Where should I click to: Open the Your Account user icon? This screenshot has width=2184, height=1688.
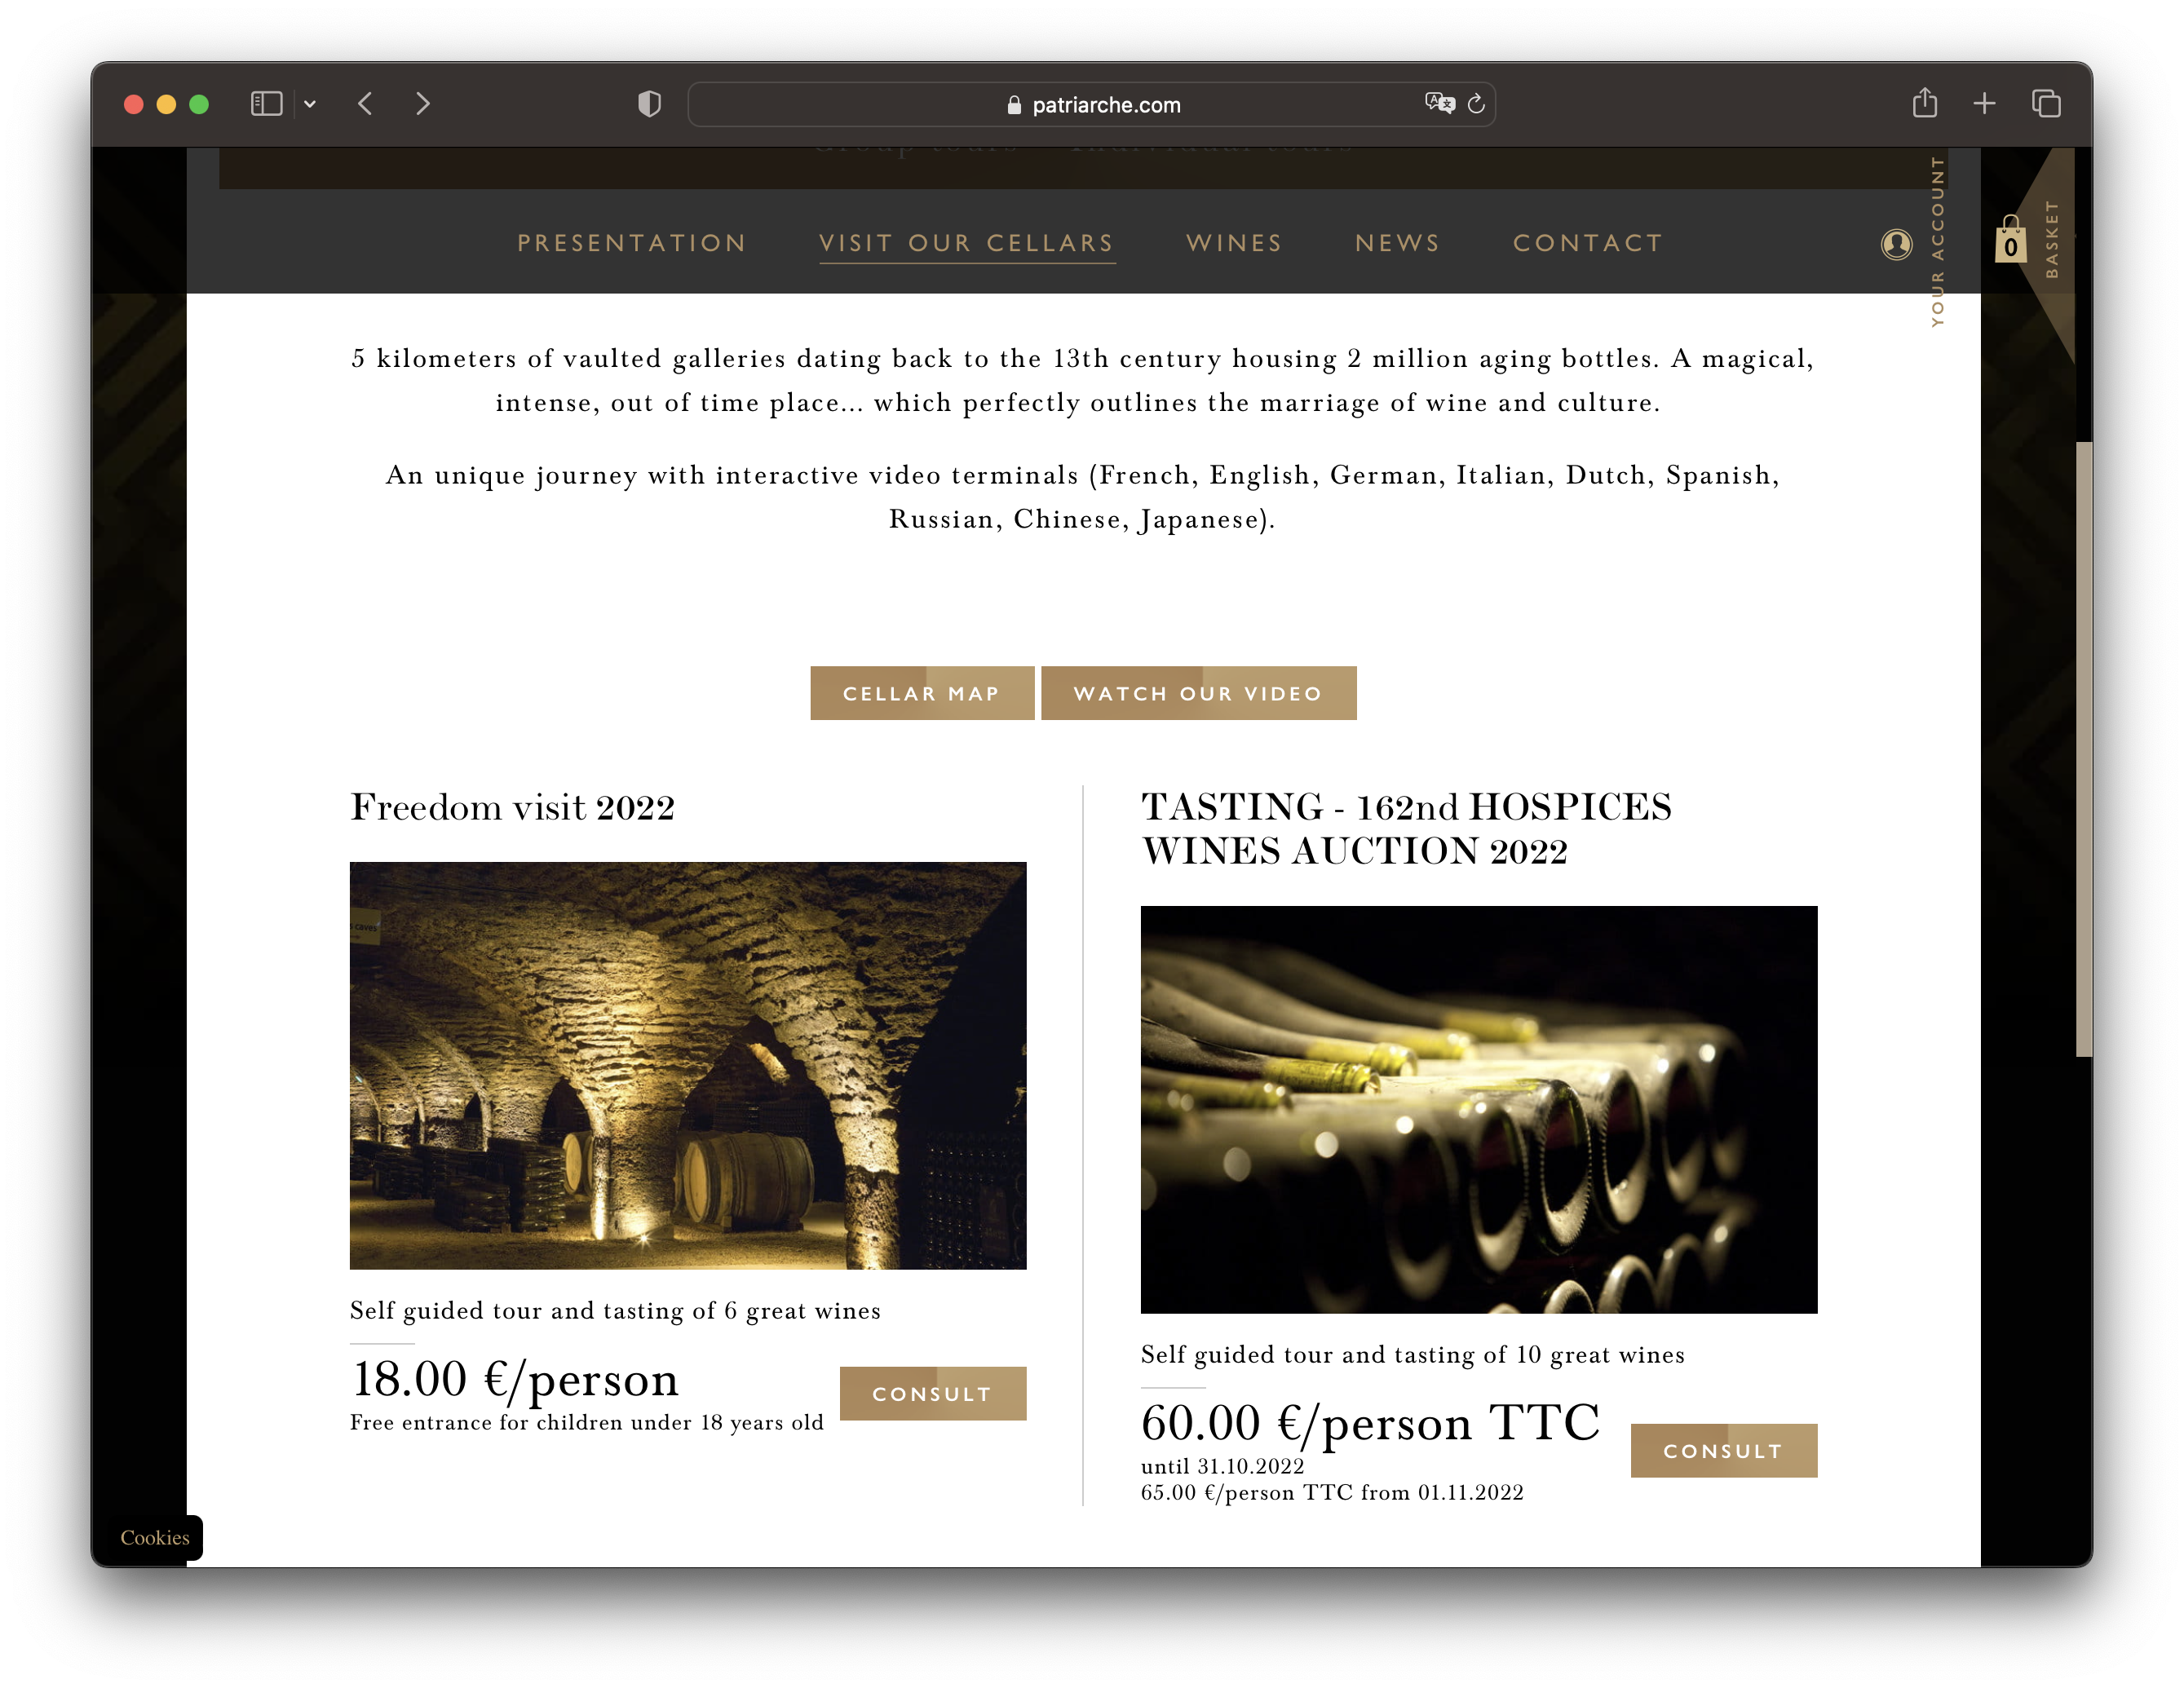click(x=1896, y=244)
